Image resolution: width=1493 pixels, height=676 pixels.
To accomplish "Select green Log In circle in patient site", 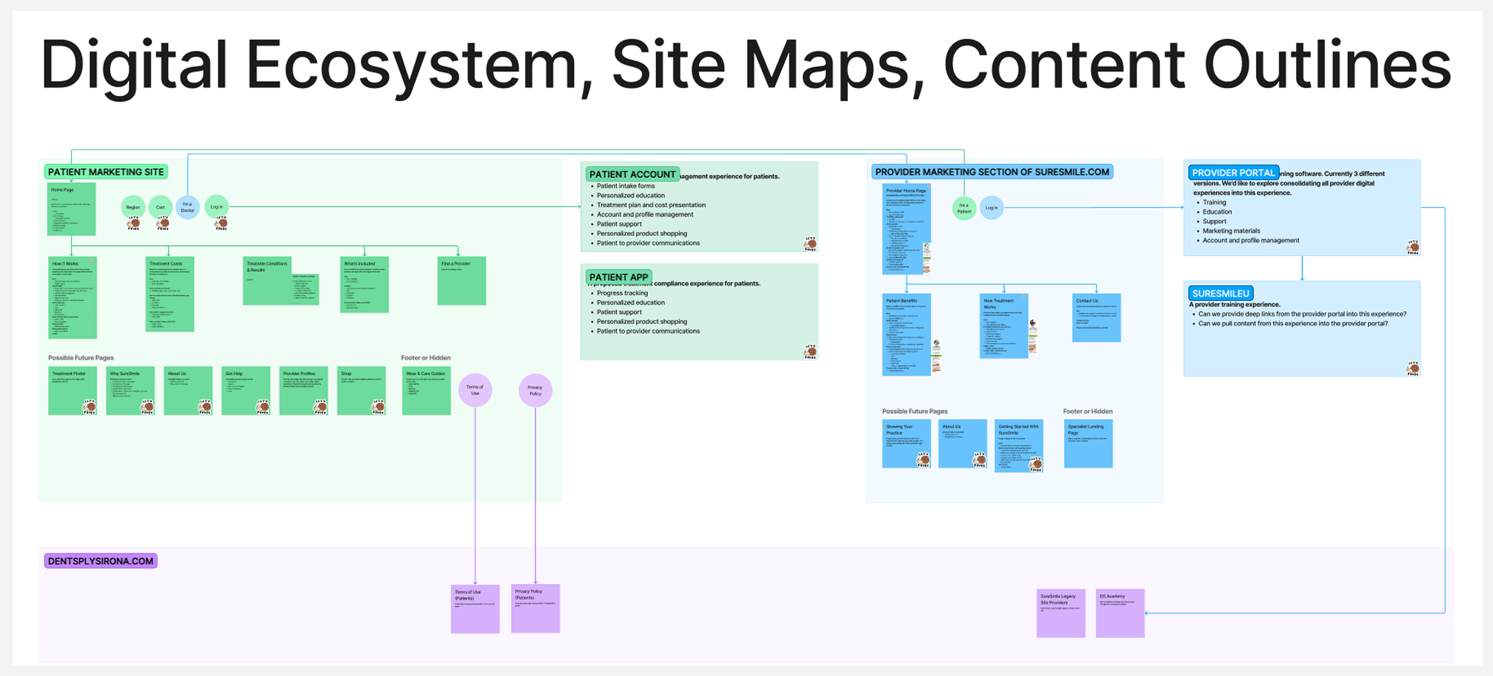I will pyautogui.click(x=216, y=206).
